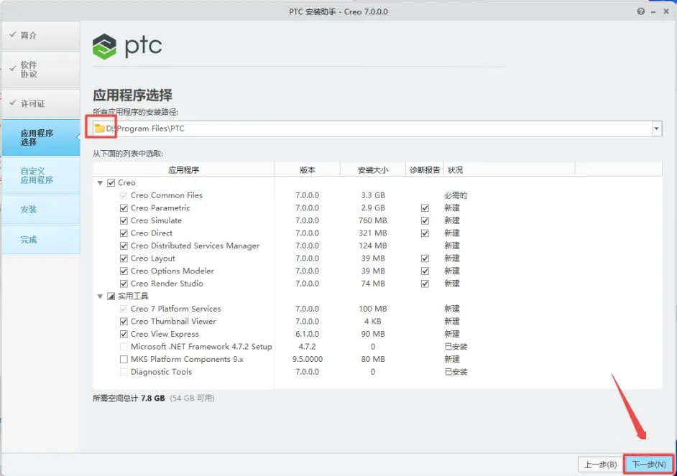
Task: Click the checkmark icon next to 简介 step
Action: tap(11, 34)
